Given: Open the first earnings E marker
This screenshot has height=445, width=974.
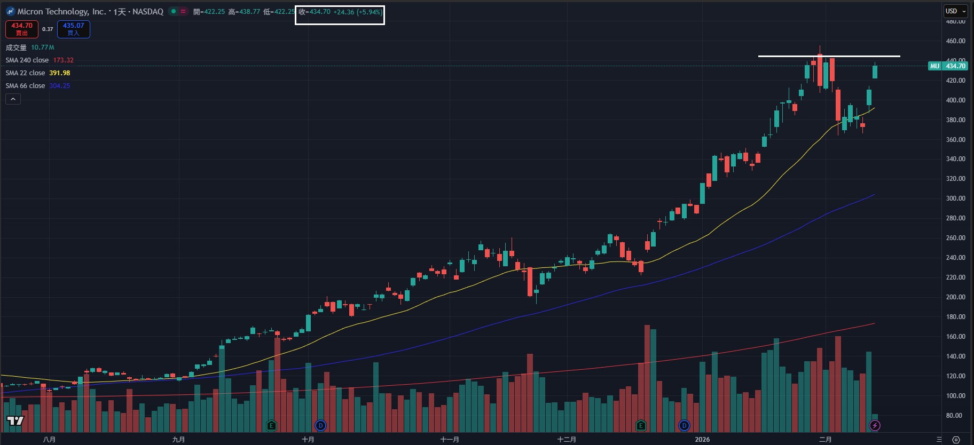Looking at the screenshot, I should point(271,425).
